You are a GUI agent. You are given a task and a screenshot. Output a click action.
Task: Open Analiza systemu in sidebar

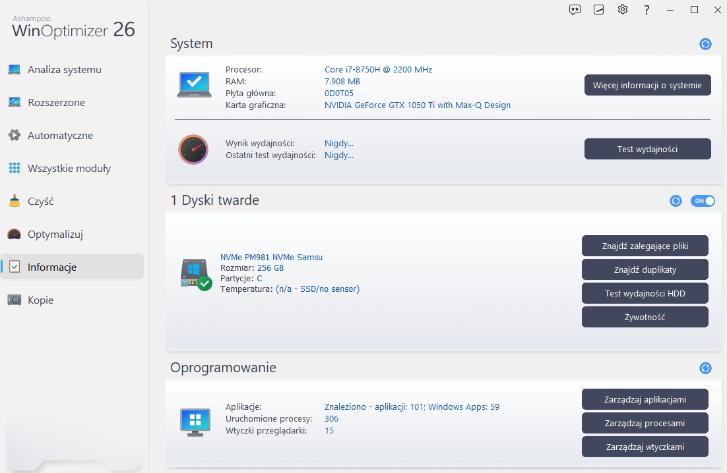pyautogui.click(x=64, y=70)
